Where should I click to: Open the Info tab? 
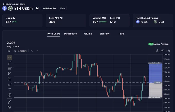pos(122,34)
